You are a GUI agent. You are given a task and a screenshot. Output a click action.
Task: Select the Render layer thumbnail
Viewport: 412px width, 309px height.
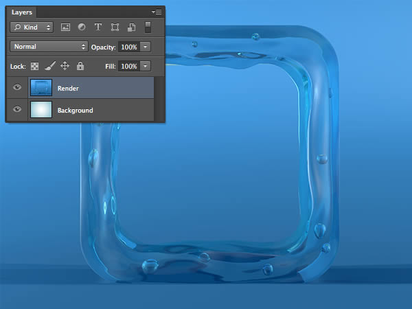pos(41,87)
